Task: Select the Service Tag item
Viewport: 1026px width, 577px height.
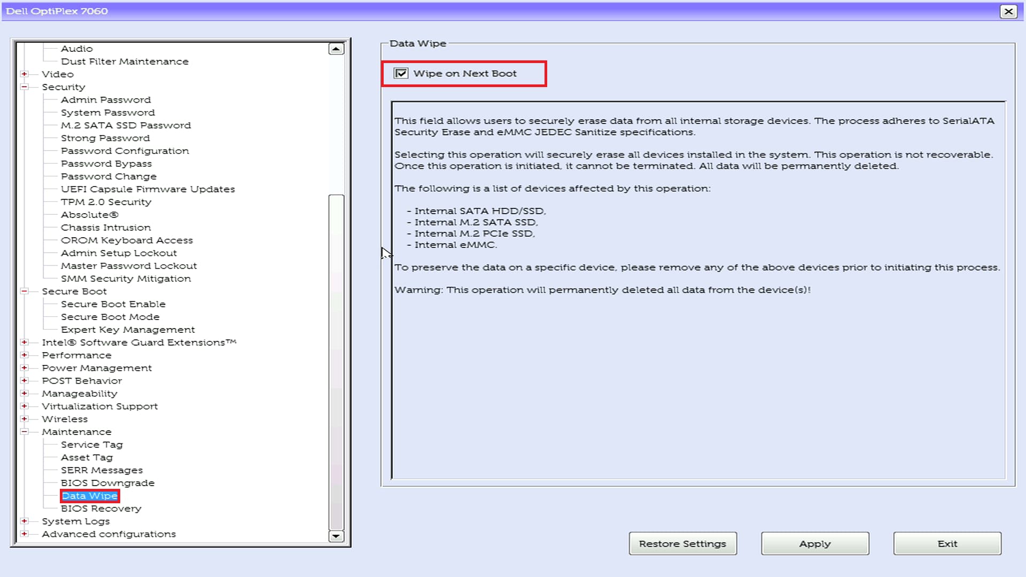Action: coord(91,445)
